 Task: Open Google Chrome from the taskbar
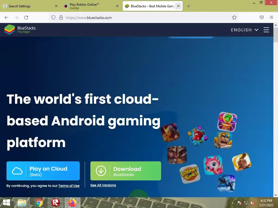39,203
